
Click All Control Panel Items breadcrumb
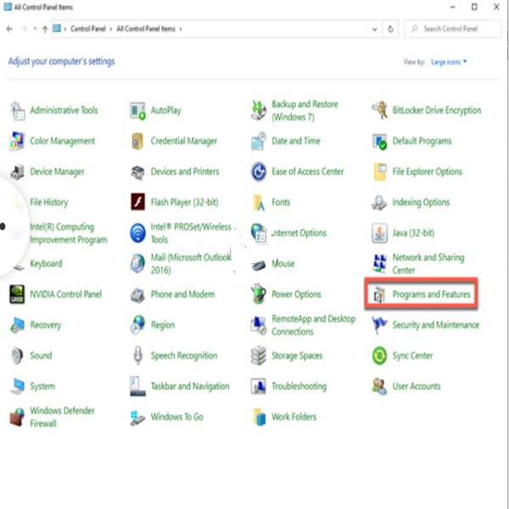click(146, 29)
